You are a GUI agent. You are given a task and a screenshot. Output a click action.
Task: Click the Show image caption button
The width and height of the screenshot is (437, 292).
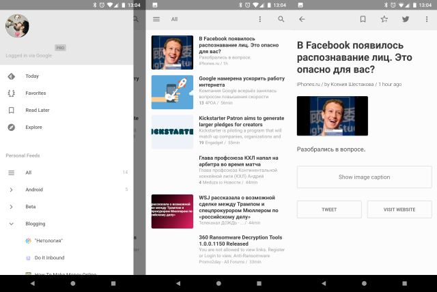(x=364, y=177)
